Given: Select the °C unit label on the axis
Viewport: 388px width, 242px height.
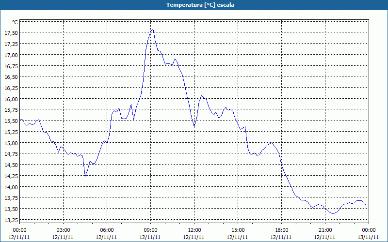Looking at the screenshot, I should [15, 22].
